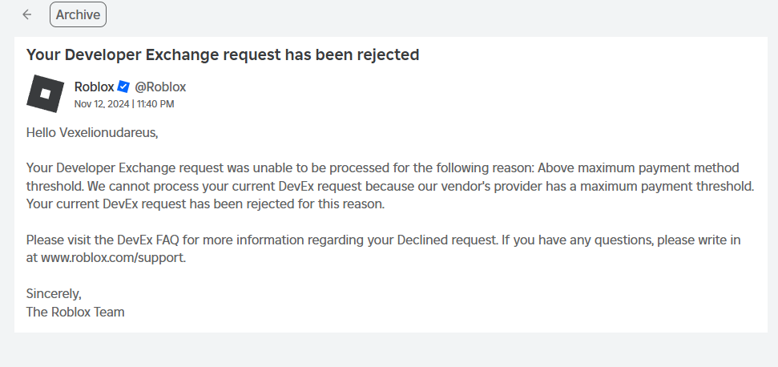Image resolution: width=778 pixels, height=367 pixels.
Task: Archive this message
Action: click(x=78, y=14)
